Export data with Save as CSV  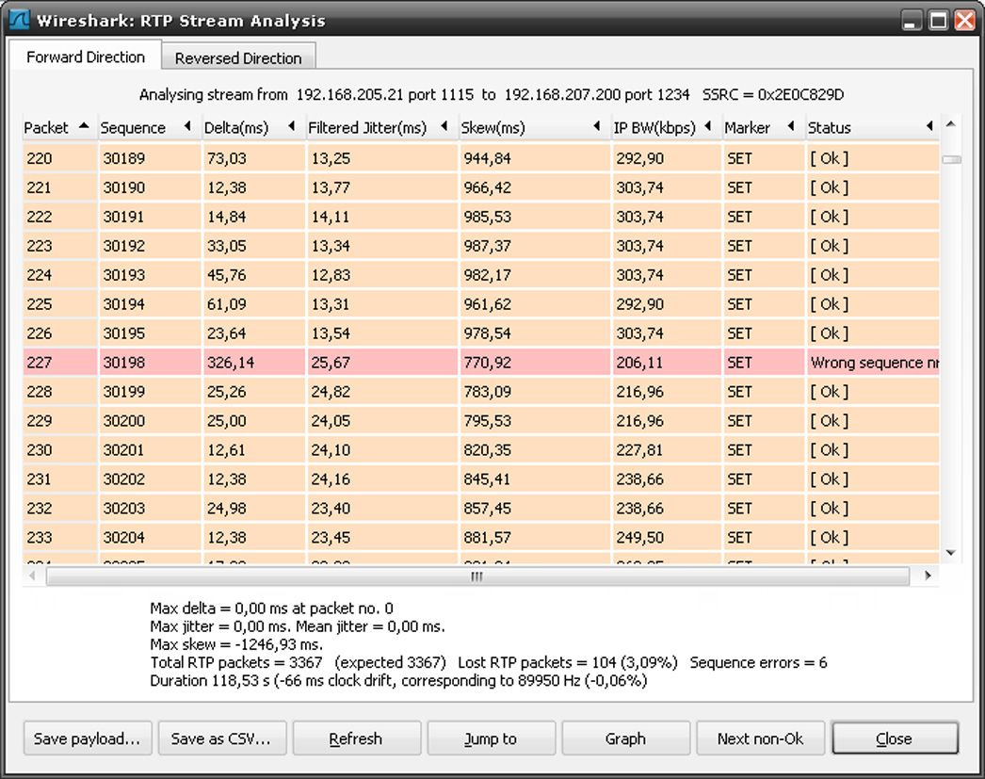point(221,738)
